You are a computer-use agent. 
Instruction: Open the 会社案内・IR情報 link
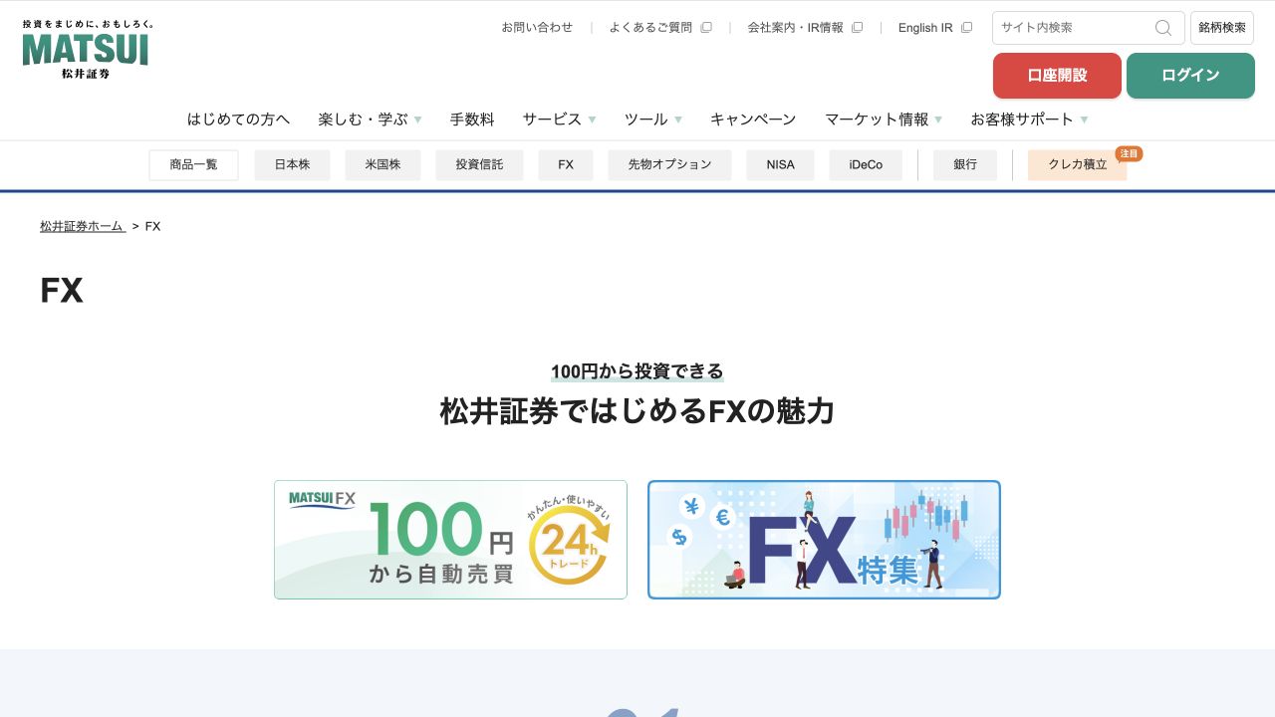(x=796, y=28)
